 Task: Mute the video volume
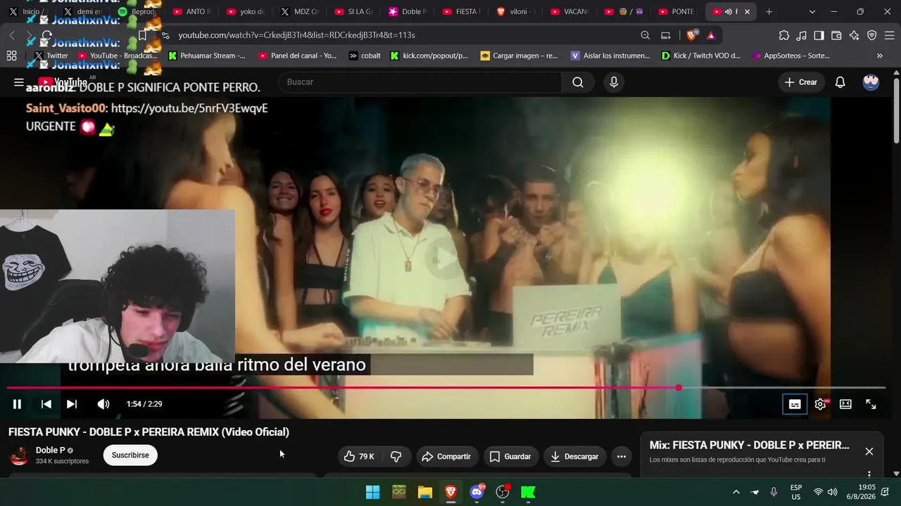coord(103,404)
